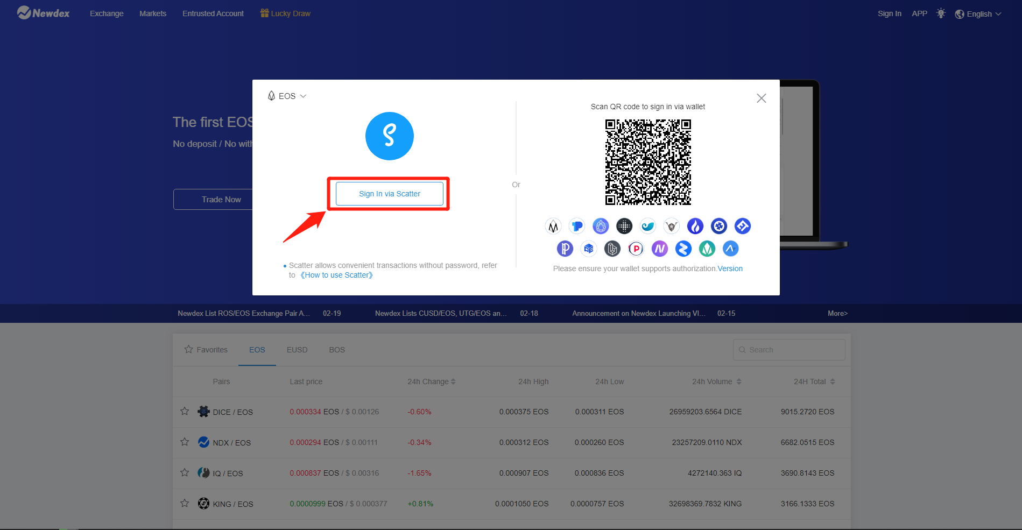
Task: Expand the English language dropdown
Action: (x=978, y=14)
